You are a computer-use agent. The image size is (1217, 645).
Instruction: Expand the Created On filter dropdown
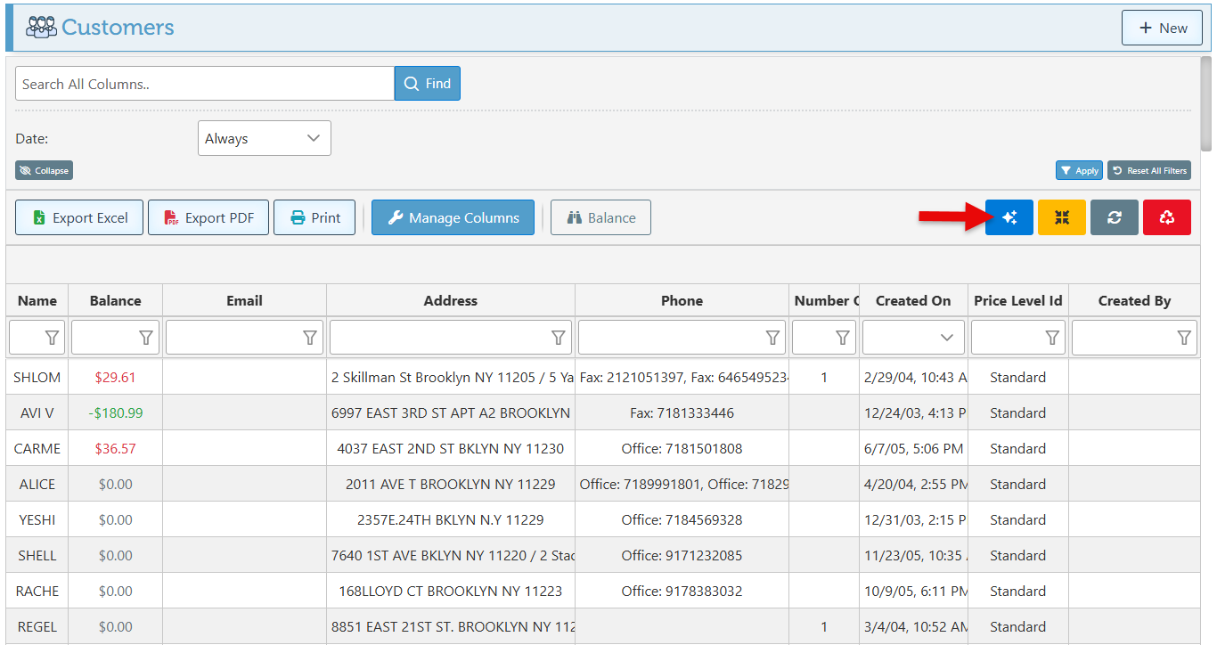pyautogui.click(x=946, y=338)
